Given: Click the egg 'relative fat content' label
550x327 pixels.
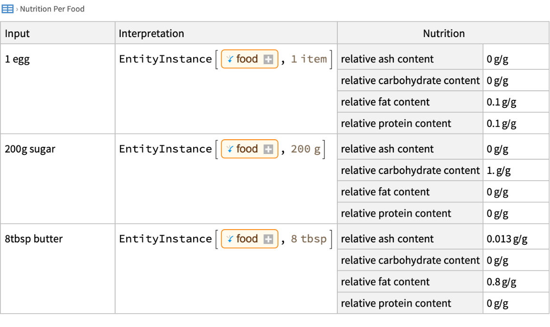Looking at the screenshot, I should (385, 102).
